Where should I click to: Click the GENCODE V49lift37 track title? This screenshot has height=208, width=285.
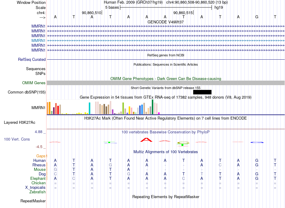click(x=166, y=22)
